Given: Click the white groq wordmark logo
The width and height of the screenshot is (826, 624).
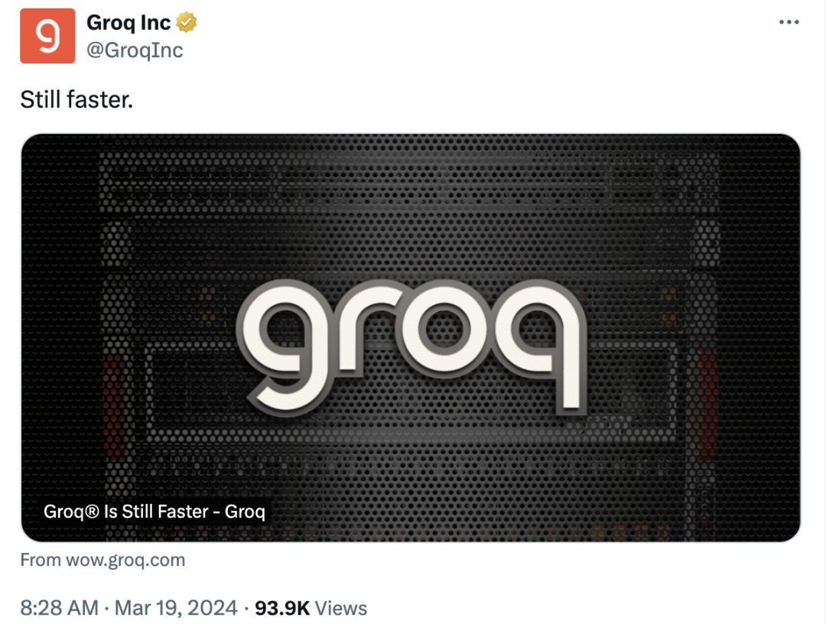Looking at the screenshot, I should pyautogui.click(x=411, y=340).
